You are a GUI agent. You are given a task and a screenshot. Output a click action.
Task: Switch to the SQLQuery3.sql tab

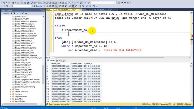(x=61, y=10)
